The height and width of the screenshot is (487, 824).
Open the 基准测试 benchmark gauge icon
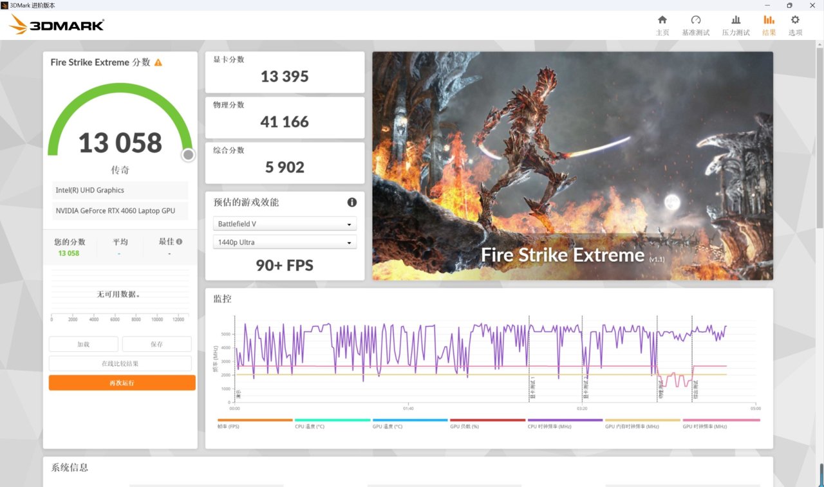[x=696, y=20]
